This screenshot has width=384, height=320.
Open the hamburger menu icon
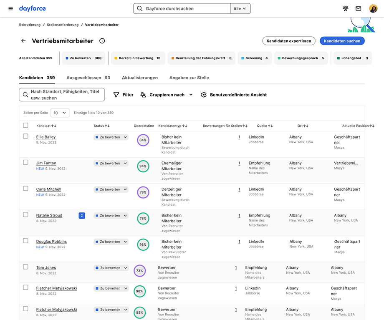pyautogui.click(x=10, y=8)
